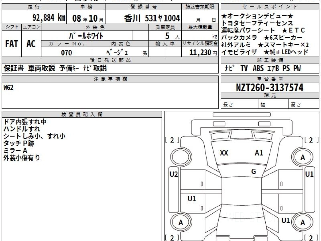This screenshot has height=241, width=321.
Task: Click エアB in genuine equipment
Action: (273, 68)
